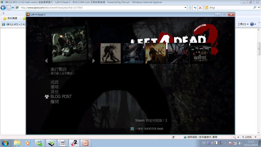Click the Internet Explorer back button
The image size is (261, 147).
[3, 8]
